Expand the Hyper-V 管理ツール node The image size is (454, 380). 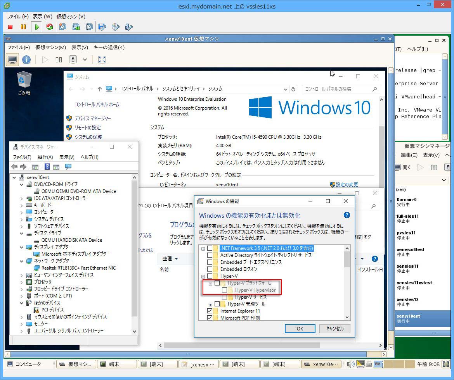210,304
